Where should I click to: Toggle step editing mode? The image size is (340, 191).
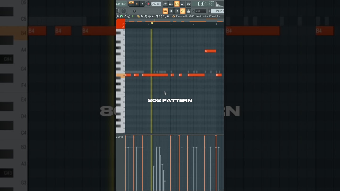pos(177,11)
